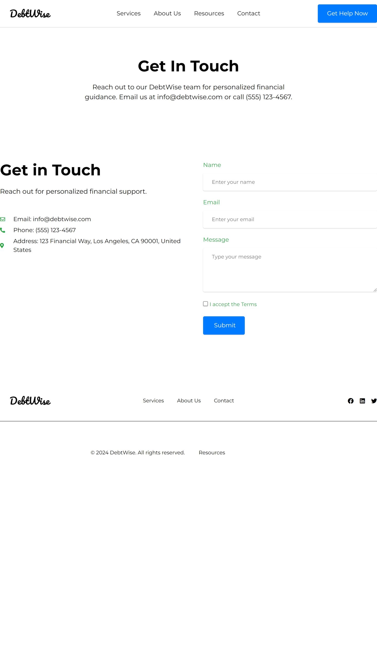Image resolution: width=377 pixels, height=659 pixels.
Task: Select Contact in the header menu
Action: click(x=249, y=13)
